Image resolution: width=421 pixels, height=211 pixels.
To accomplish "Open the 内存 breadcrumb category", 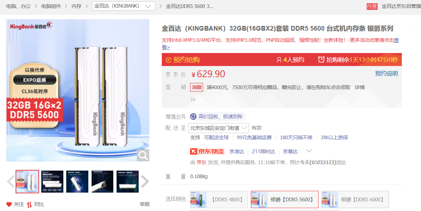I will click(76, 6).
